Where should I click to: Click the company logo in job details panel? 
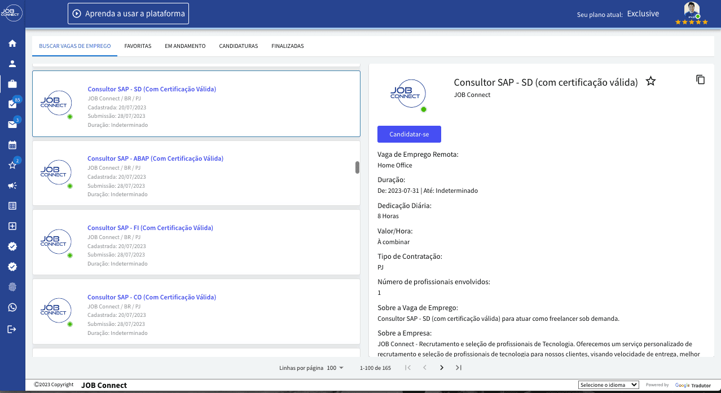coord(408,94)
